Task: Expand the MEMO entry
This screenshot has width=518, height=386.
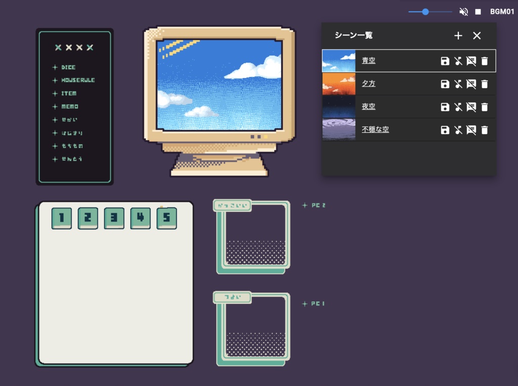Action: tap(65, 106)
